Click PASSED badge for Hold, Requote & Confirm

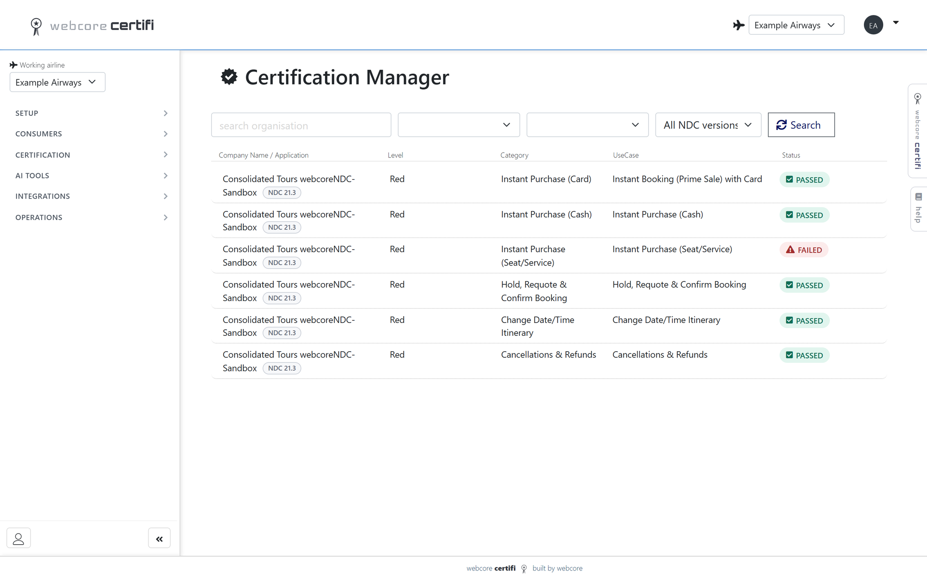point(804,285)
